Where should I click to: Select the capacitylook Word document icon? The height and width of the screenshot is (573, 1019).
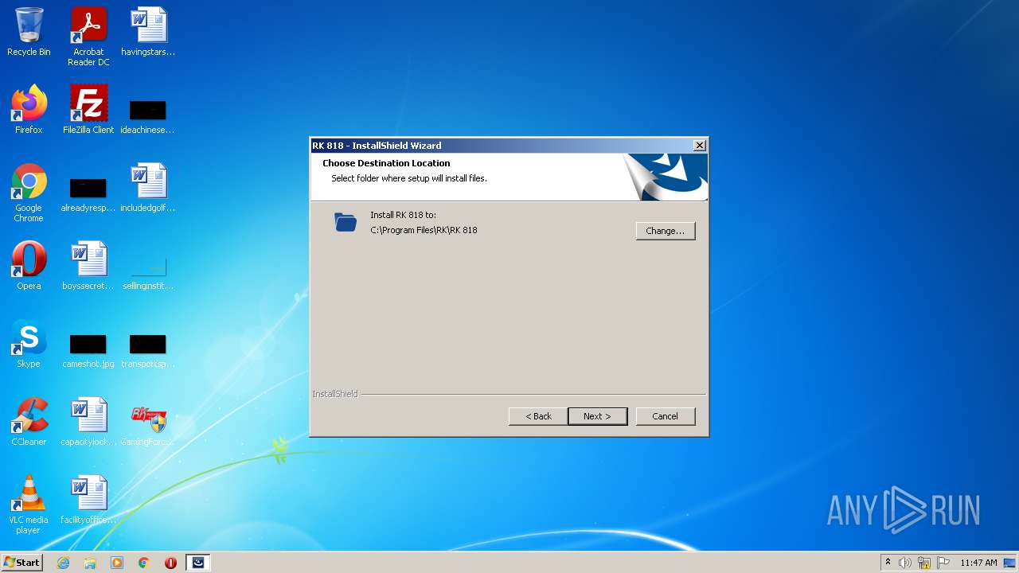pos(88,422)
